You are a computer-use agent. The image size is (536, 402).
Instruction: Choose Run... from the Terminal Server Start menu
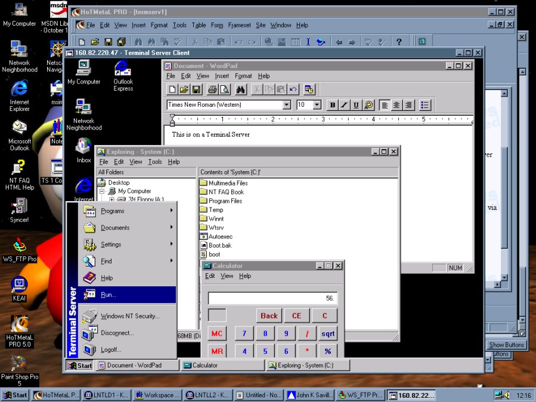[x=127, y=295]
